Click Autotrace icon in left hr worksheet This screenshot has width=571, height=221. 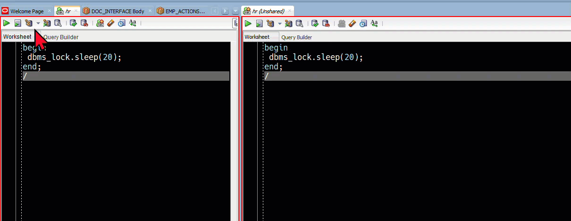(x=47, y=23)
